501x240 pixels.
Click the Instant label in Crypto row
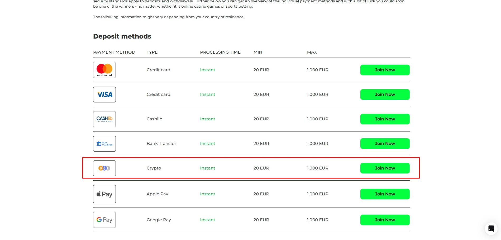(207, 168)
